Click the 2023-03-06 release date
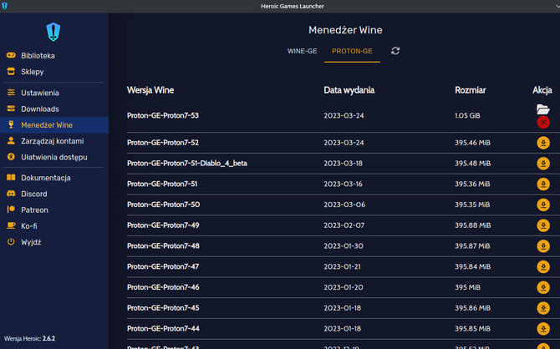This screenshot has height=349, width=560. pos(344,205)
